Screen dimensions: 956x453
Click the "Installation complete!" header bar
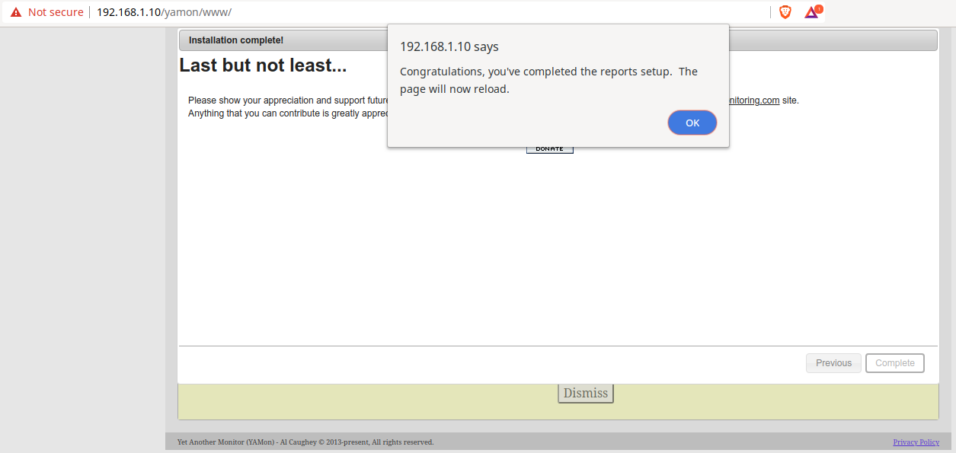point(236,40)
